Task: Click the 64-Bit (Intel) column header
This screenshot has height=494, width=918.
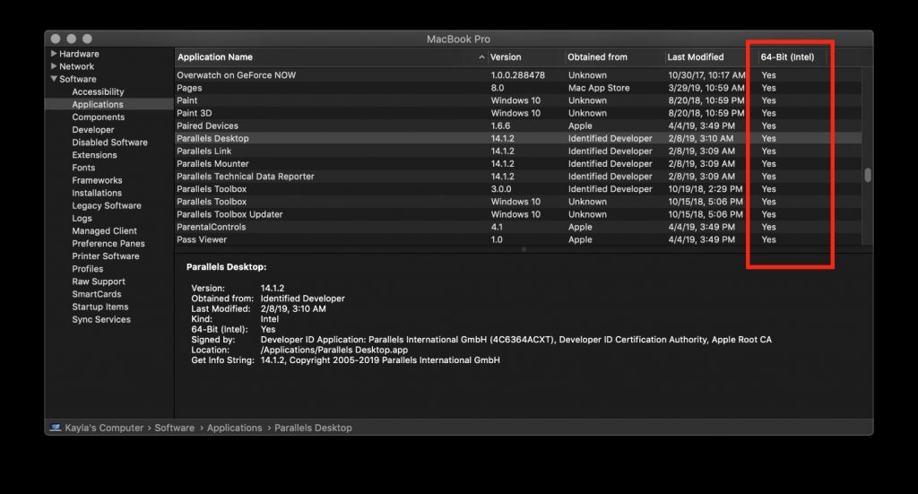Action: coord(787,57)
